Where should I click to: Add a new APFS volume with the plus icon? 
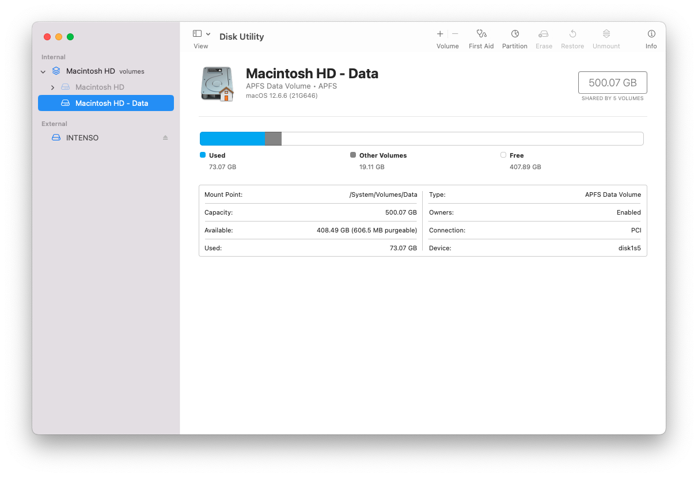click(x=439, y=34)
